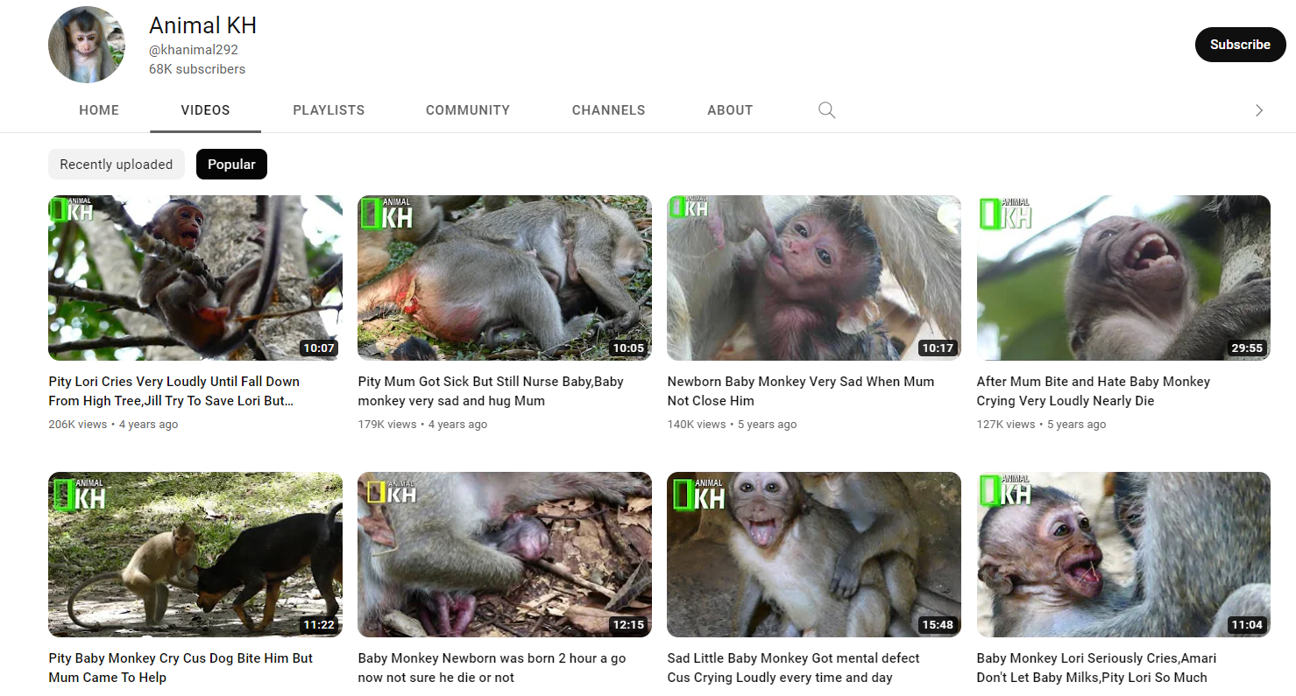Open the Animal KH channel avatar
This screenshot has height=696, width=1296.
pos(87,45)
